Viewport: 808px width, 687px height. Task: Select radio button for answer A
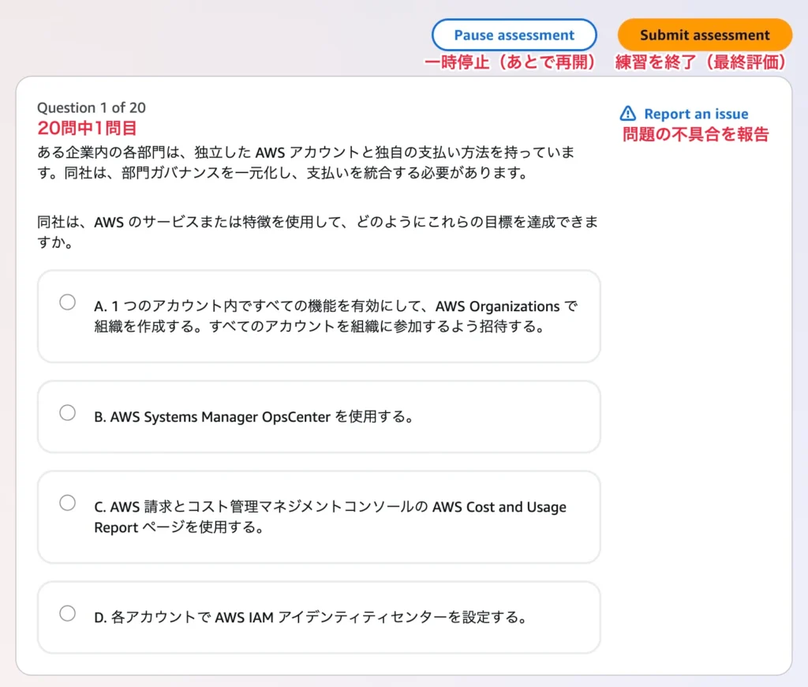click(68, 302)
